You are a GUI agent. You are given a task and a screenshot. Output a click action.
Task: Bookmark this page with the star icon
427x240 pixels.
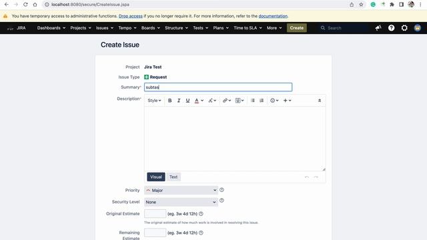tap(361, 5)
